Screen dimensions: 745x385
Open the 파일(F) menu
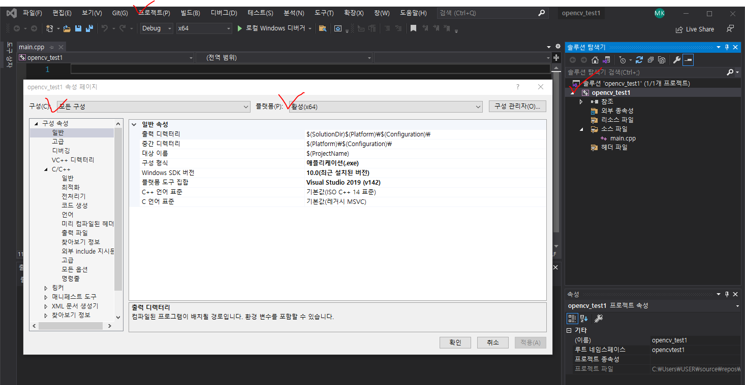pos(32,13)
